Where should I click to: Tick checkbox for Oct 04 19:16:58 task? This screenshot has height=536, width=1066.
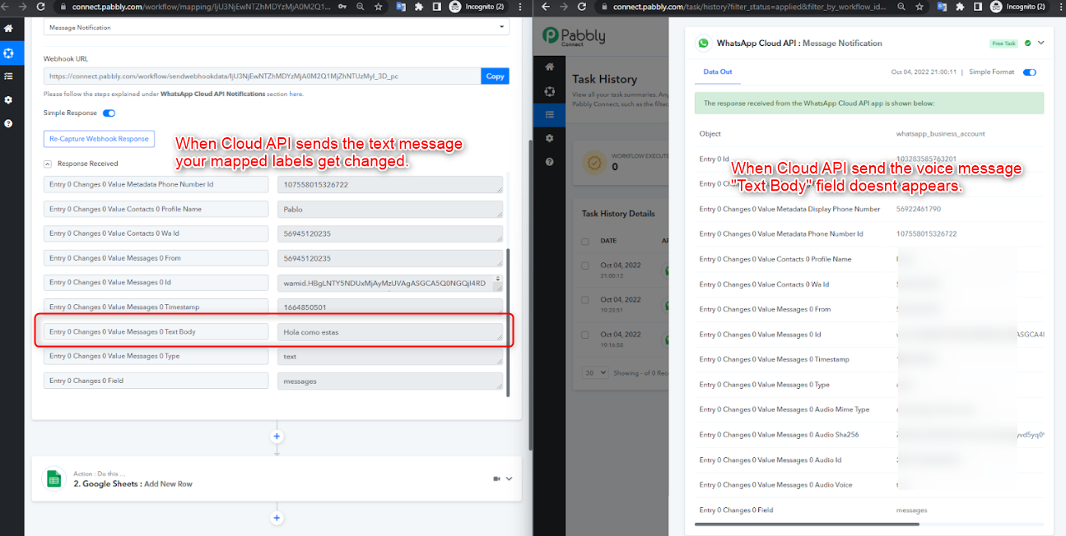tap(585, 335)
